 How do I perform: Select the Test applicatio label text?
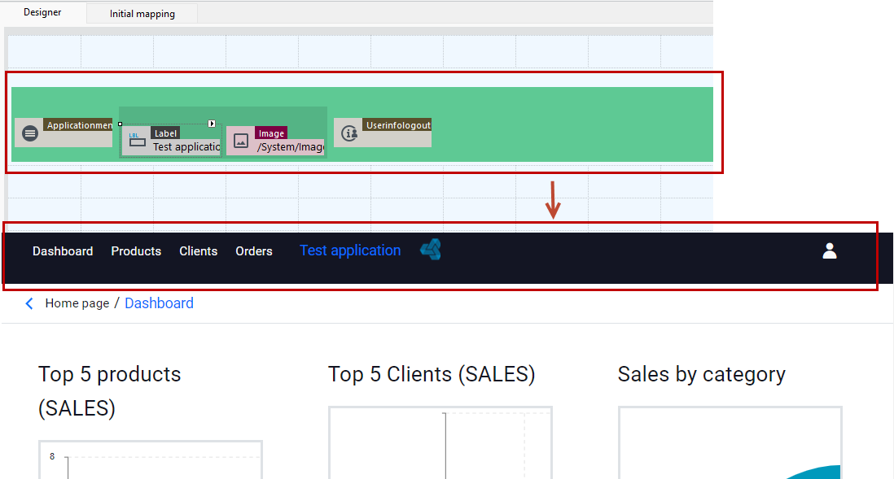point(186,147)
